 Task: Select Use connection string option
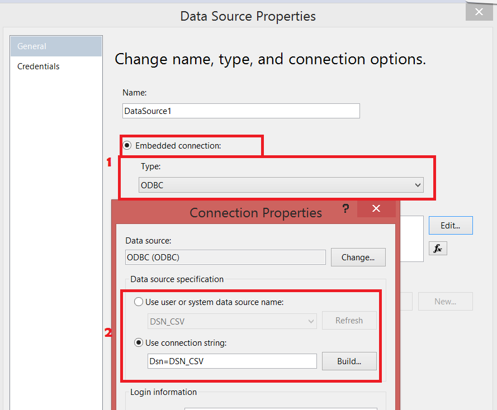(139, 342)
